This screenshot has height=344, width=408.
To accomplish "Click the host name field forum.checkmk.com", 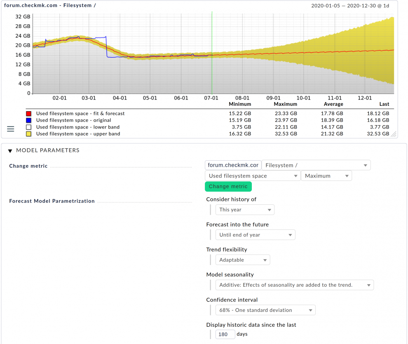I will pos(233,165).
